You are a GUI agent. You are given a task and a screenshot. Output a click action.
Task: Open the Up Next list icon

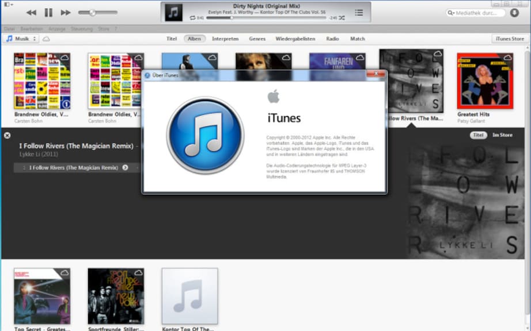click(x=359, y=13)
